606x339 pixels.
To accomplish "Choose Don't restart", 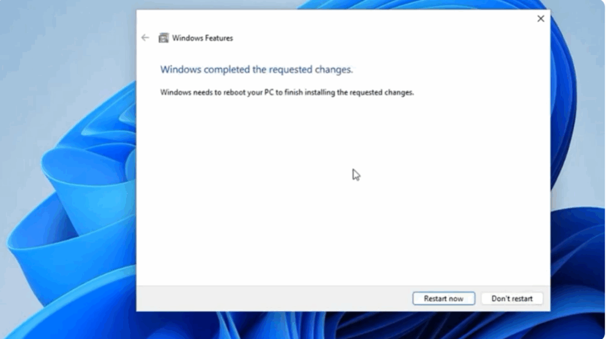I will pyautogui.click(x=512, y=298).
